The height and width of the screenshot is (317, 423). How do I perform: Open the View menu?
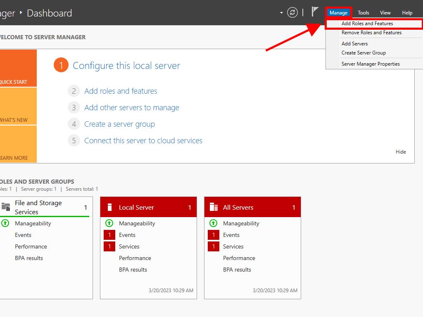(x=385, y=13)
